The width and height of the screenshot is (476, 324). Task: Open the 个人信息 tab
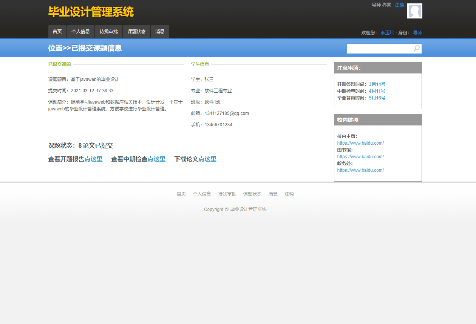pos(80,31)
